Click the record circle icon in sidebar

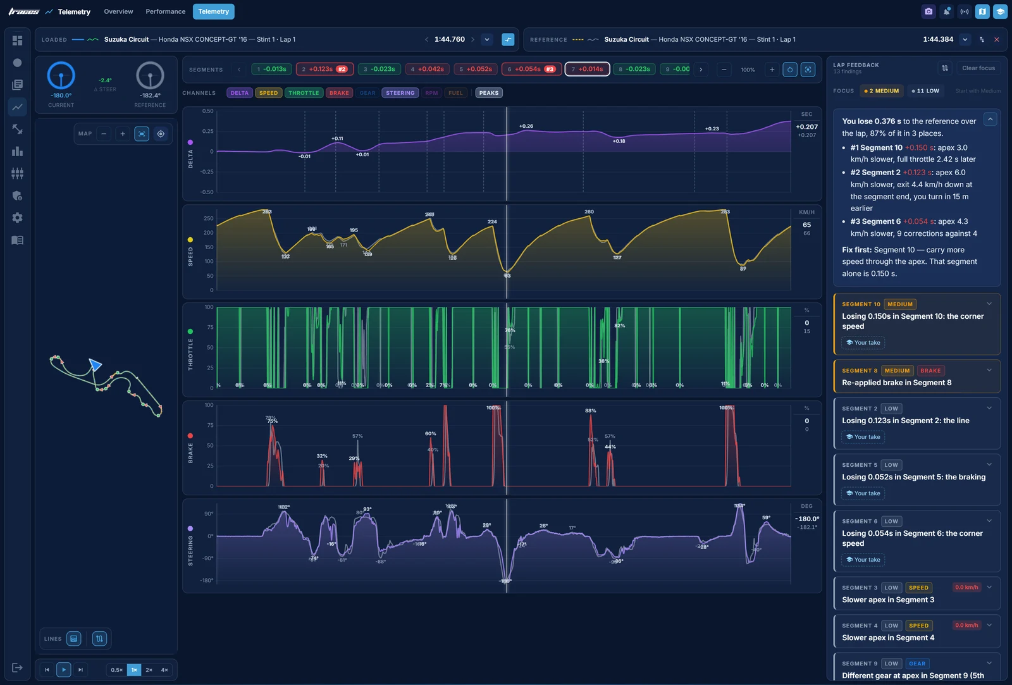17,63
